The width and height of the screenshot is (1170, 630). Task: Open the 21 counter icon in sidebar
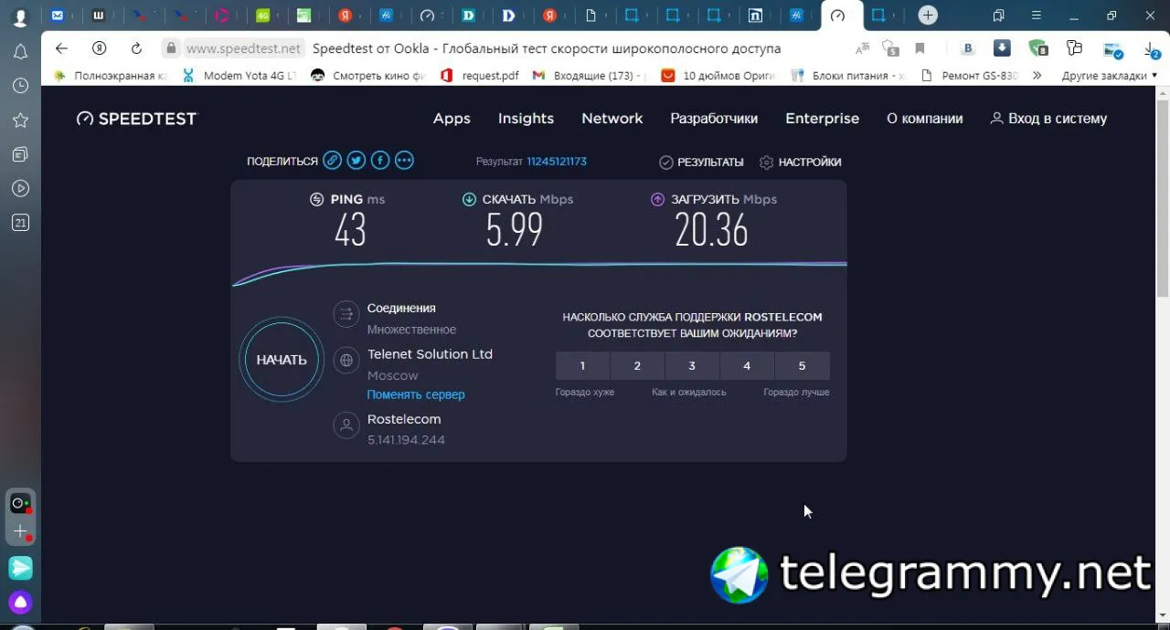point(20,223)
